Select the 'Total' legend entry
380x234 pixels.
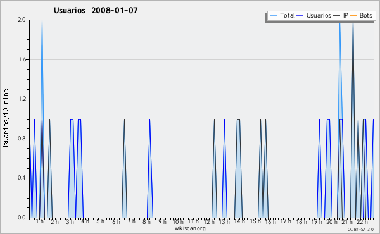tap(282, 15)
